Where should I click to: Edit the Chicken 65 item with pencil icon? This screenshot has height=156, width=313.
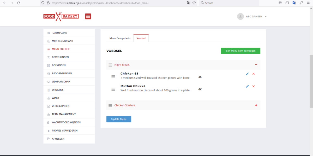(247, 74)
